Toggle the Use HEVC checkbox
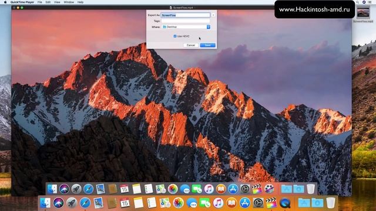Viewport: 376px width, 211px height. pos(175,36)
